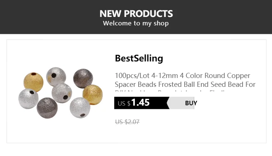Open product title line starting 100pcs/Lot 4-12mm

click(x=182, y=76)
